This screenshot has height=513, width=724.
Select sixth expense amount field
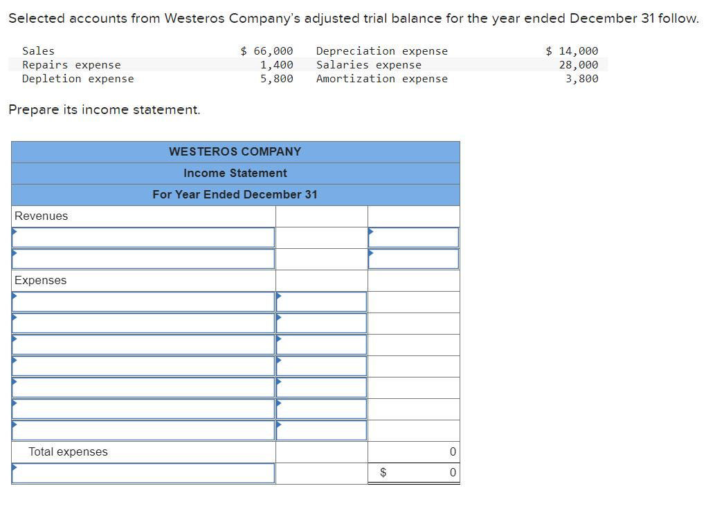[321, 409]
